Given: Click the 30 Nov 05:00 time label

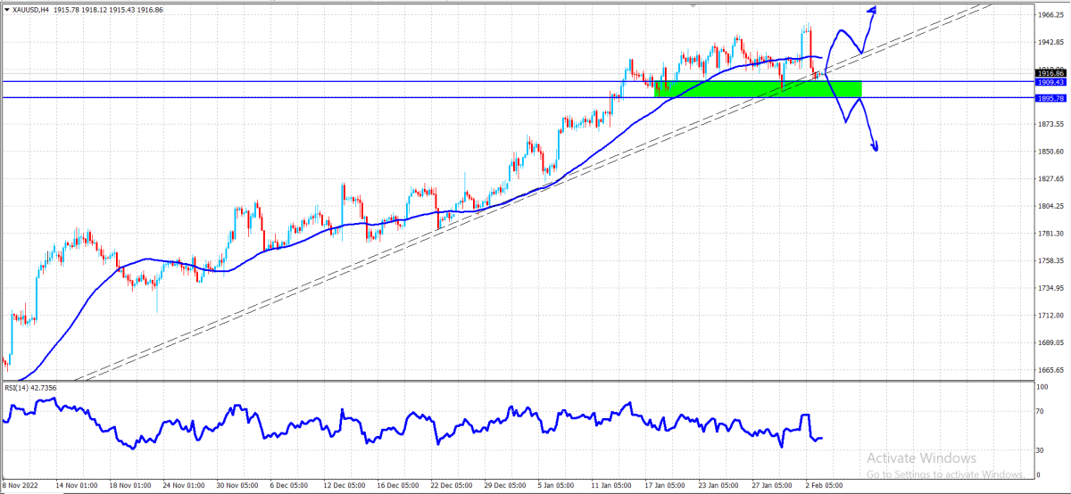Looking at the screenshot, I should click(x=237, y=487).
